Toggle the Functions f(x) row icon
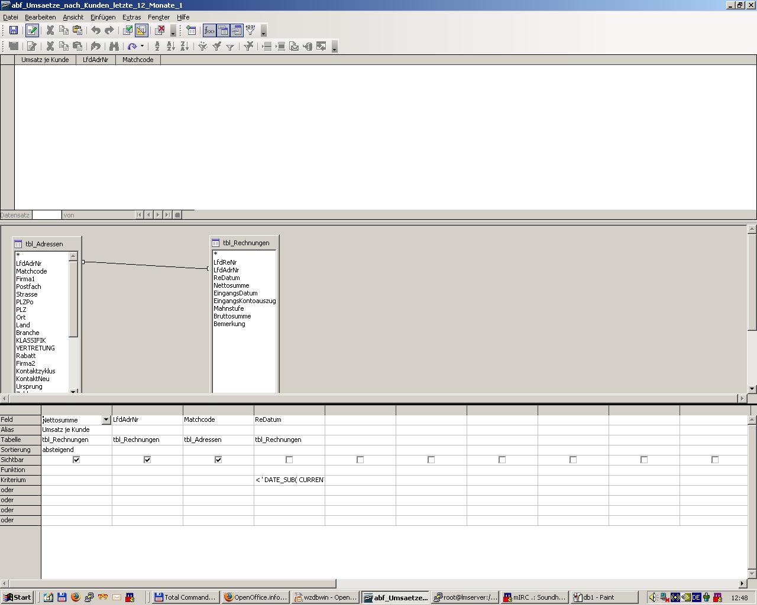The height and width of the screenshot is (605, 757). click(x=209, y=31)
